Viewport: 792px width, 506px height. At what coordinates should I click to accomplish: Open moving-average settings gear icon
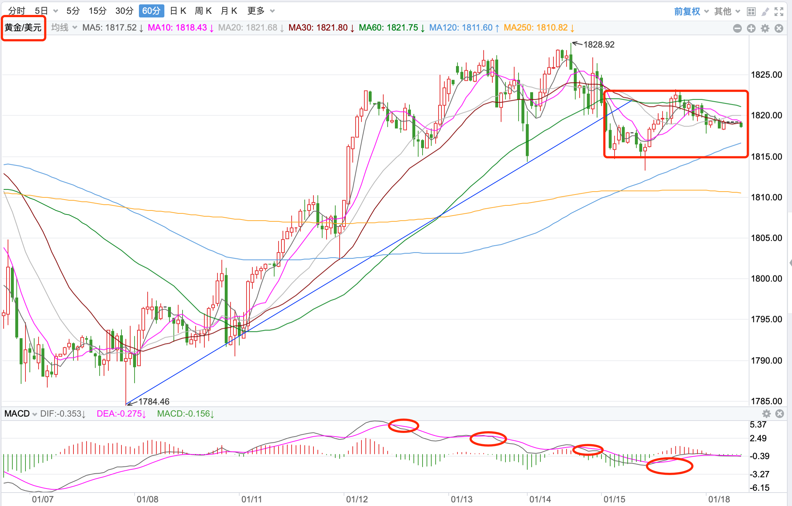point(765,28)
